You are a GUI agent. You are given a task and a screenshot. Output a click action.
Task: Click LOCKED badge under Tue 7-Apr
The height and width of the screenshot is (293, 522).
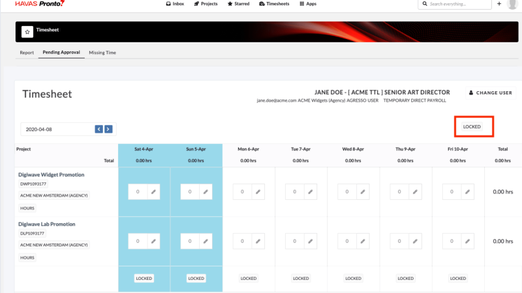pos(301,279)
